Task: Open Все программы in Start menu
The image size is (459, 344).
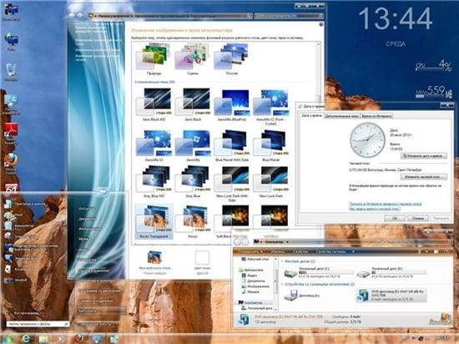Action: tap(26, 313)
